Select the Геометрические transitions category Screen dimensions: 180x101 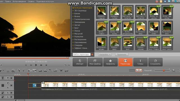[x=82, y=19]
